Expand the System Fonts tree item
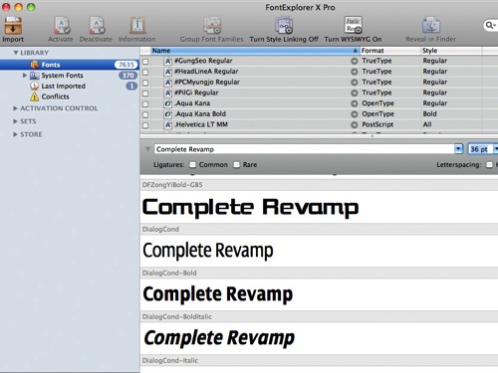This screenshot has width=498, height=373. click(25, 76)
